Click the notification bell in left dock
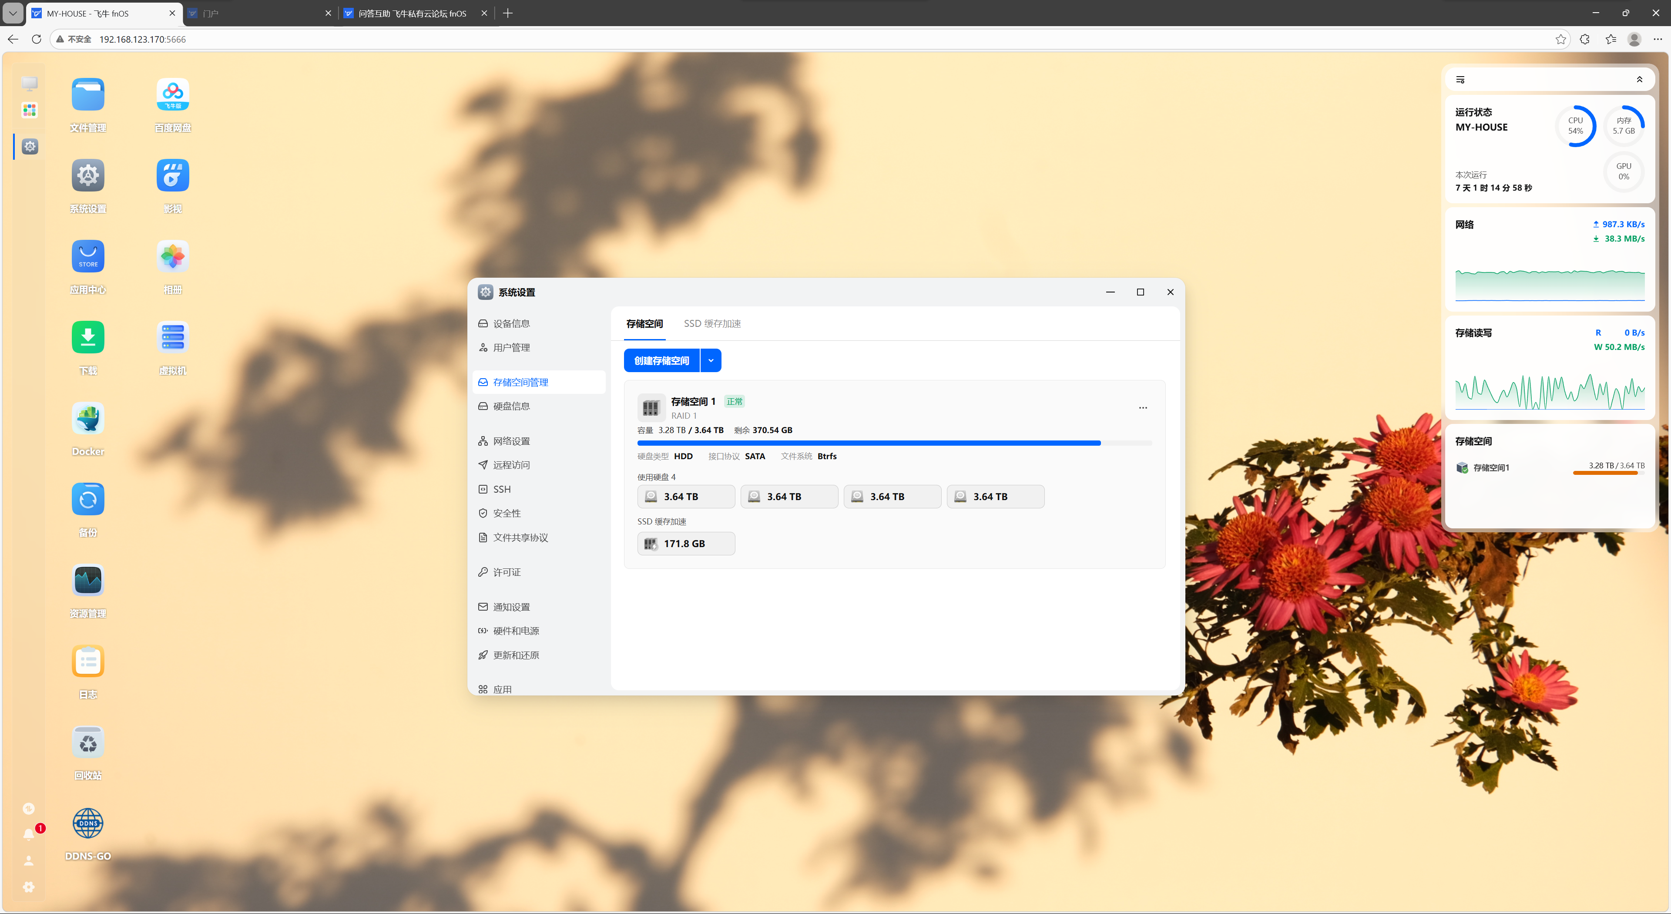Screen dimensions: 1671x914 (x=29, y=834)
